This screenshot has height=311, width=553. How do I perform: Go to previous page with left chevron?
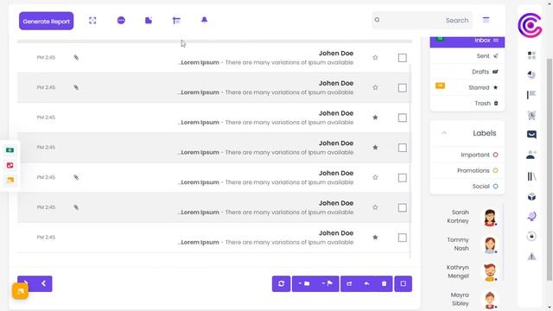[43, 283]
